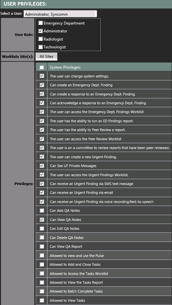
Task: Enable 'Allowed to view and use the Pulse'
Action: coord(42,255)
